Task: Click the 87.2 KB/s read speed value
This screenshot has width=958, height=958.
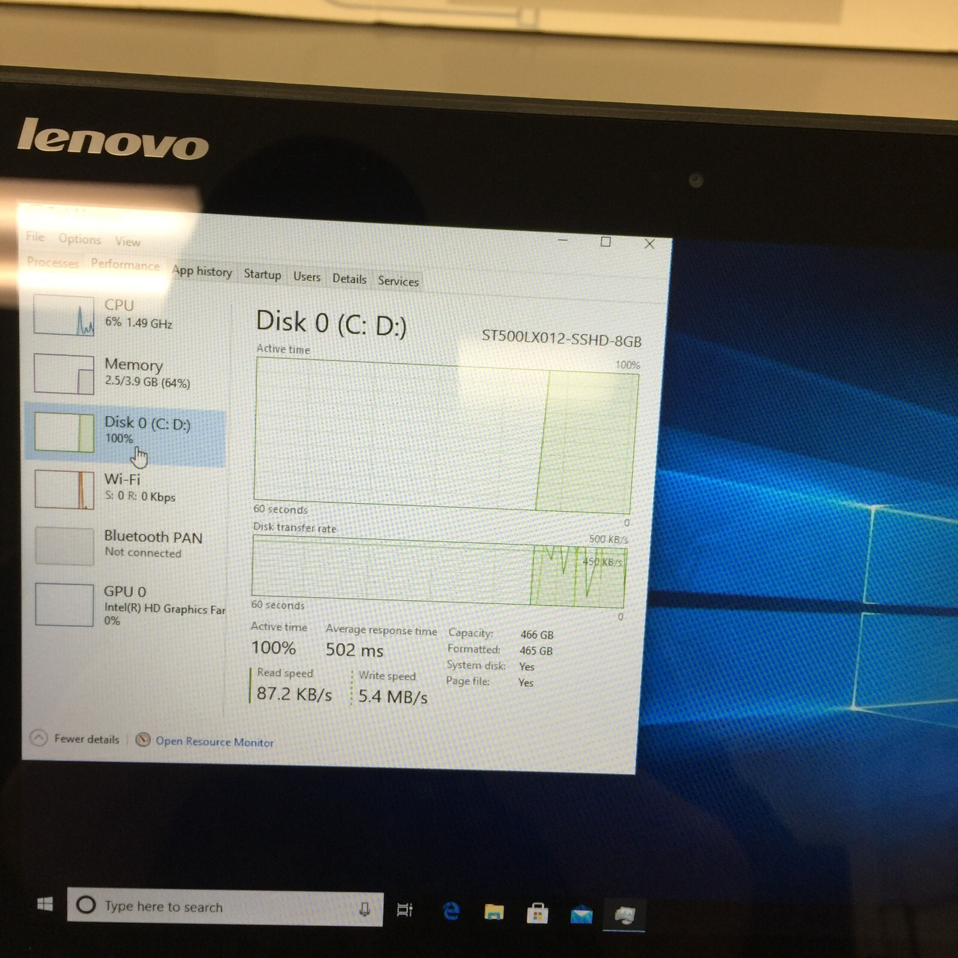Action: click(294, 694)
